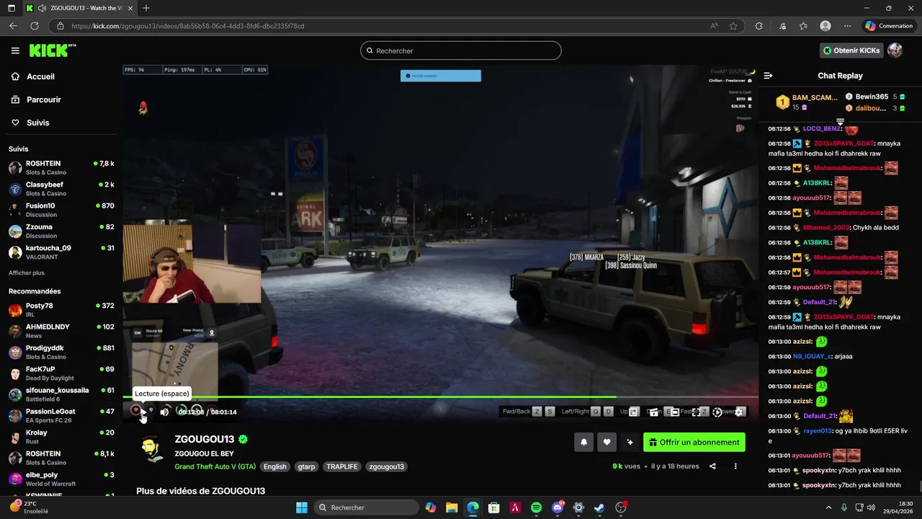922x519 pixels.
Task: Click Offrir un abonnement button
Action: click(x=694, y=443)
